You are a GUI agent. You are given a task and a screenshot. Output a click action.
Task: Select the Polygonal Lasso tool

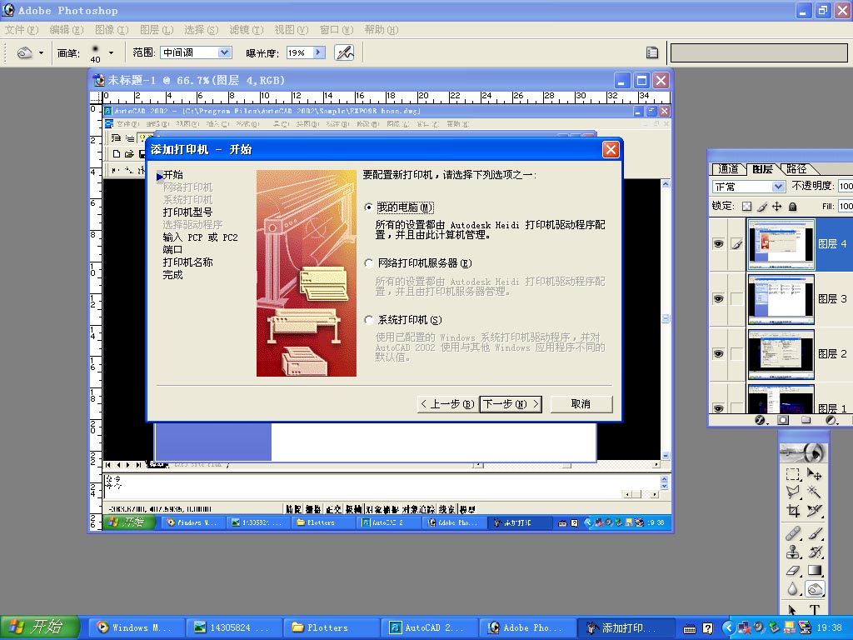793,492
